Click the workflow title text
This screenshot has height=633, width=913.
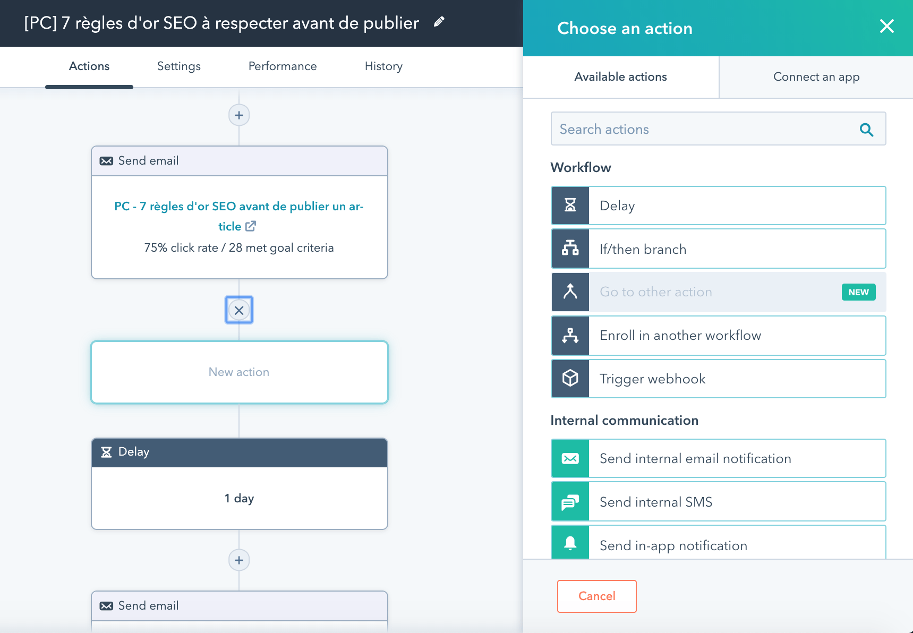coord(221,23)
